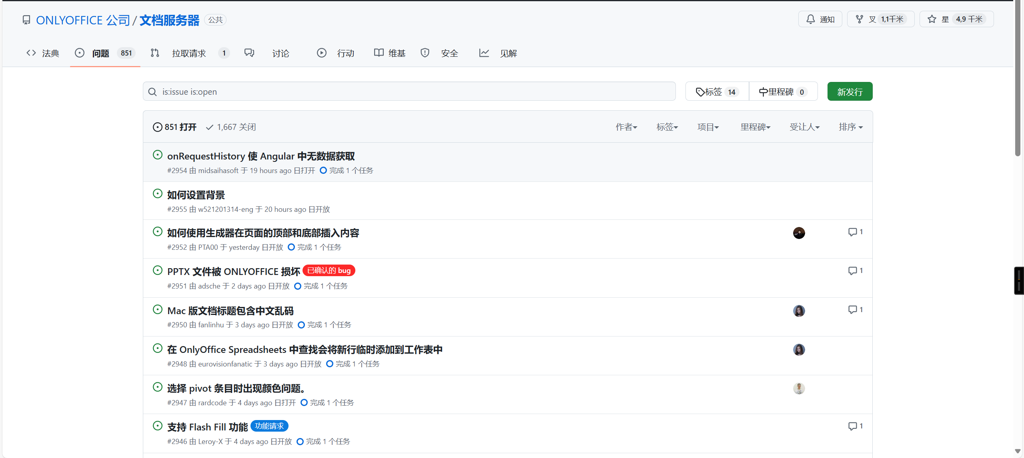Viewport: 1024px width, 458px height.
Task: Click the page vertical scrollbar thumb
Action: 1018,78
